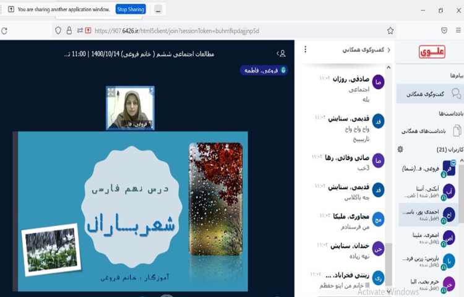Image resolution: width=464 pixels, height=297 pixels.
Task: Toggle the user list icon beside the session title
Action: (x=281, y=54)
